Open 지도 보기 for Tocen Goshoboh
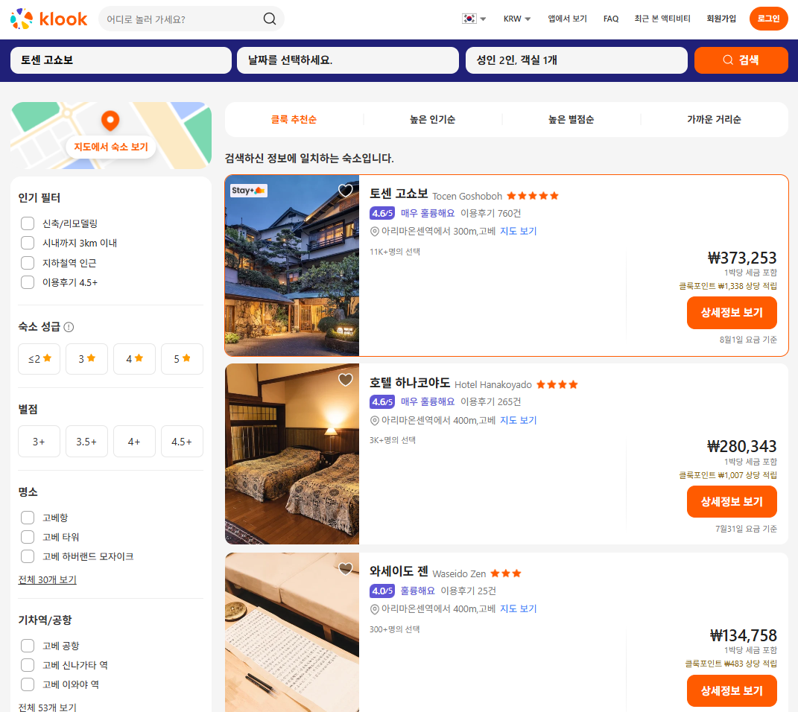Screen dimensions: 798x712 point(518,232)
